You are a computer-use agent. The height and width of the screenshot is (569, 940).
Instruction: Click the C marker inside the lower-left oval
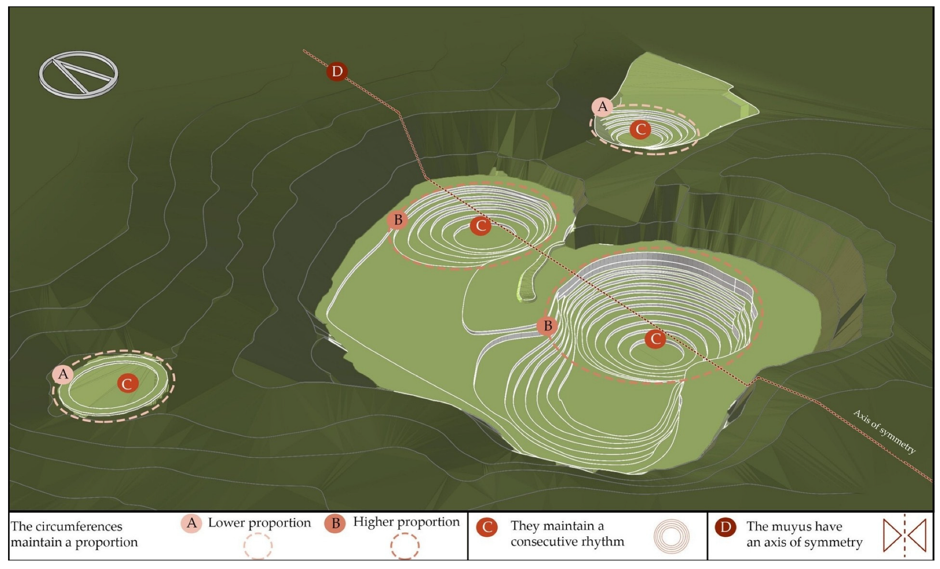click(127, 384)
